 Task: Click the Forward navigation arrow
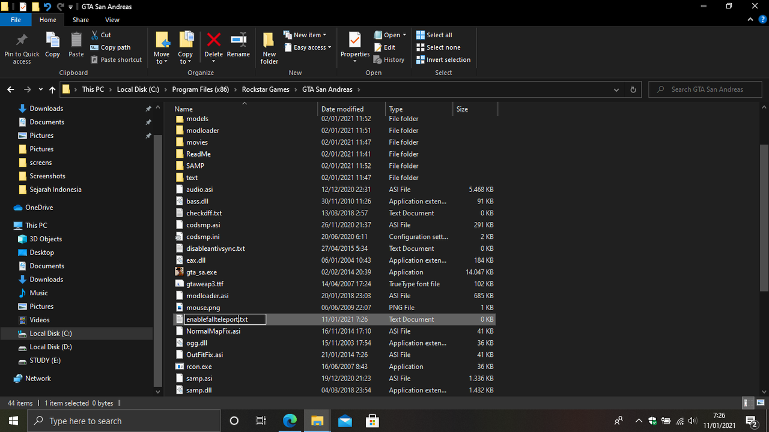click(27, 89)
